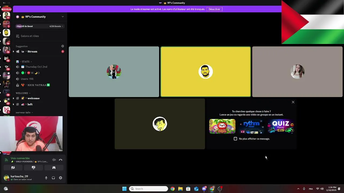
Task: Select the left text channel
Action: [x=40, y=104]
